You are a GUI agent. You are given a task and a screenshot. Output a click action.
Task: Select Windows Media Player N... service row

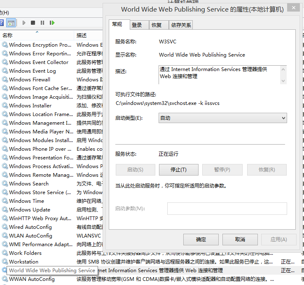[51, 131]
